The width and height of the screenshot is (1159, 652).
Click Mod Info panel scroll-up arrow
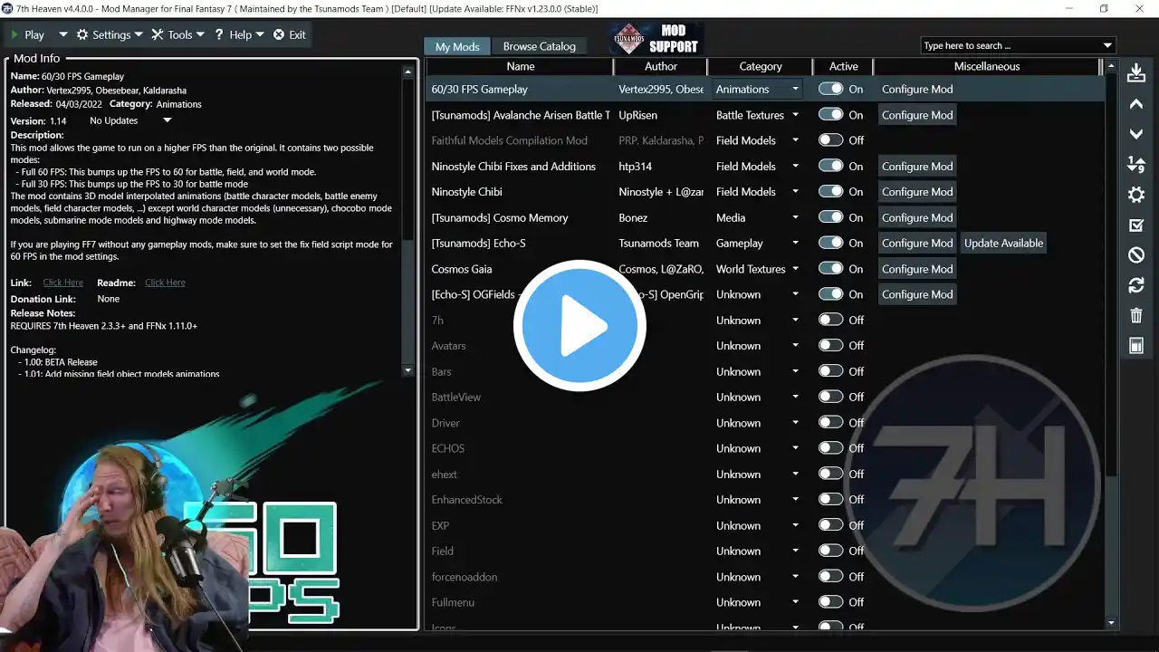(x=407, y=71)
